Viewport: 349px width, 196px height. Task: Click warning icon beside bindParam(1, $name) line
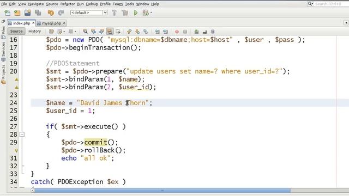[16, 79]
